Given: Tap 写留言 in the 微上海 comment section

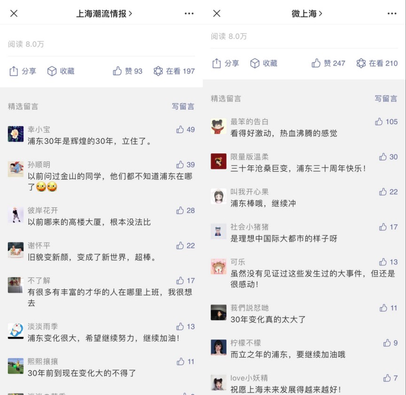Looking at the screenshot, I should click(x=386, y=98).
